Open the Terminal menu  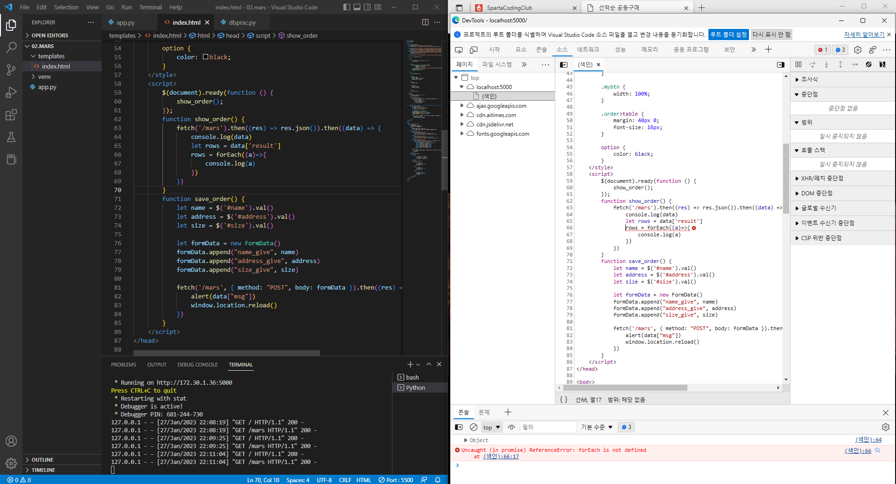tap(150, 7)
